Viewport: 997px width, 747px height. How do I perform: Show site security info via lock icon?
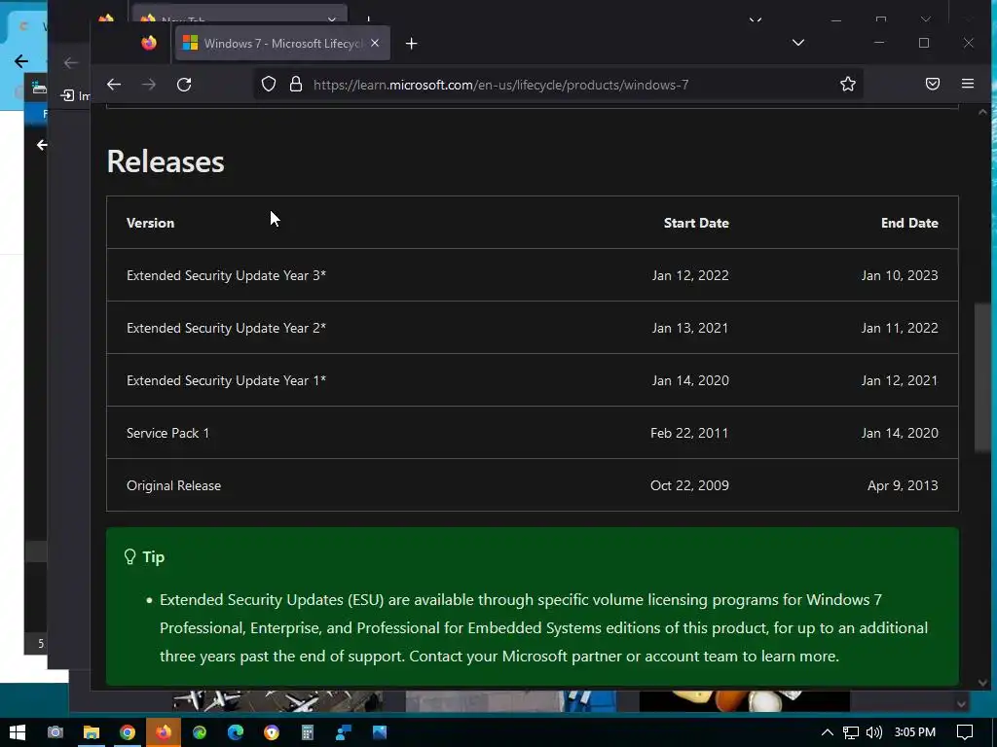(x=296, y=84)
